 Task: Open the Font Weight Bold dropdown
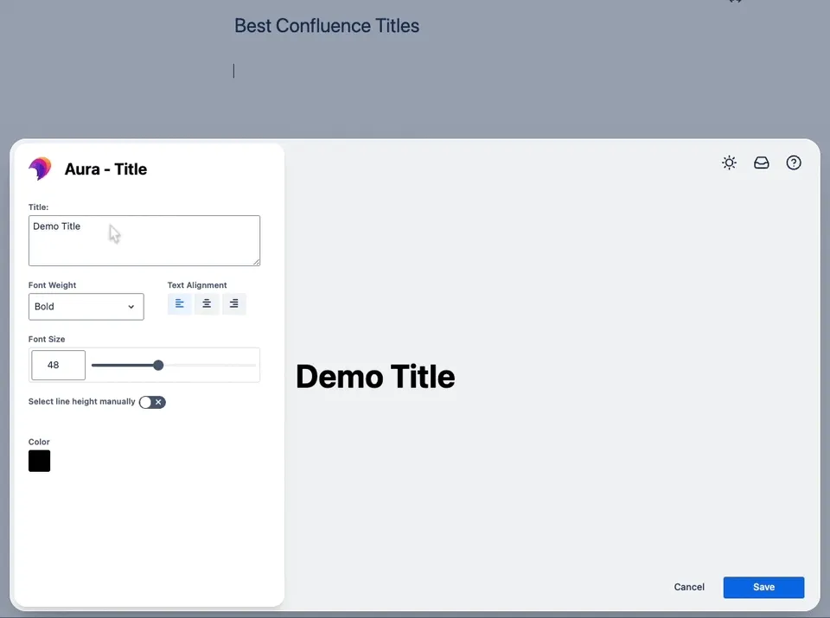[86, 307]
